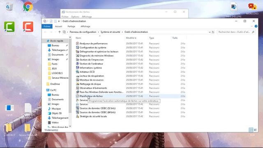Open the Accueil ribbon tab
263x148 pixels.
pos(58,26)
